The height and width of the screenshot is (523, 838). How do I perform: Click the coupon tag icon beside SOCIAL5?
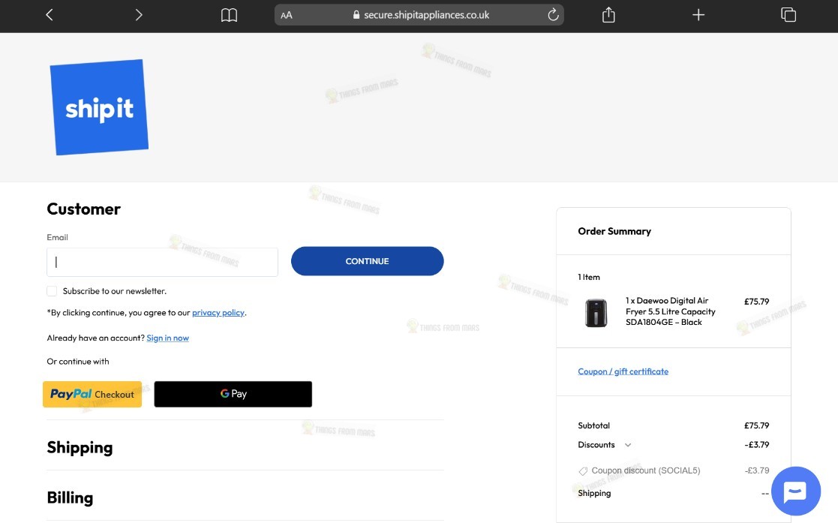coord(583,471)
